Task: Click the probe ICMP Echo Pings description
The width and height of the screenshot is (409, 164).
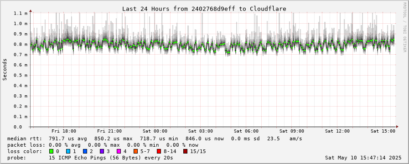Action: (x=111, y=158)
